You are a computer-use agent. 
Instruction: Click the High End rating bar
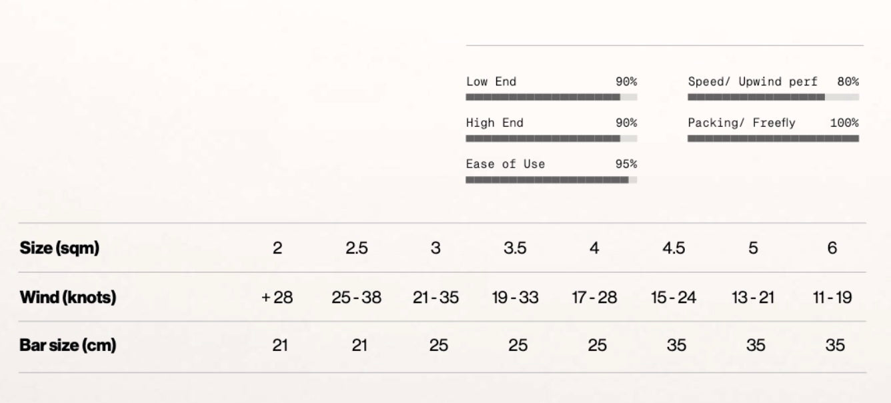pos(551,138)
